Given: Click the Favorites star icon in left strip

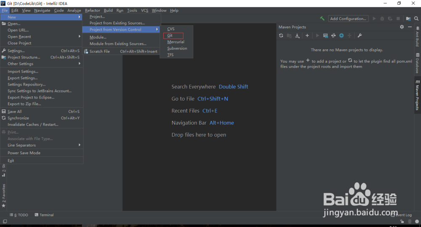Looking at the screenshot, I should pyautogui.click(x=3, y=206).
